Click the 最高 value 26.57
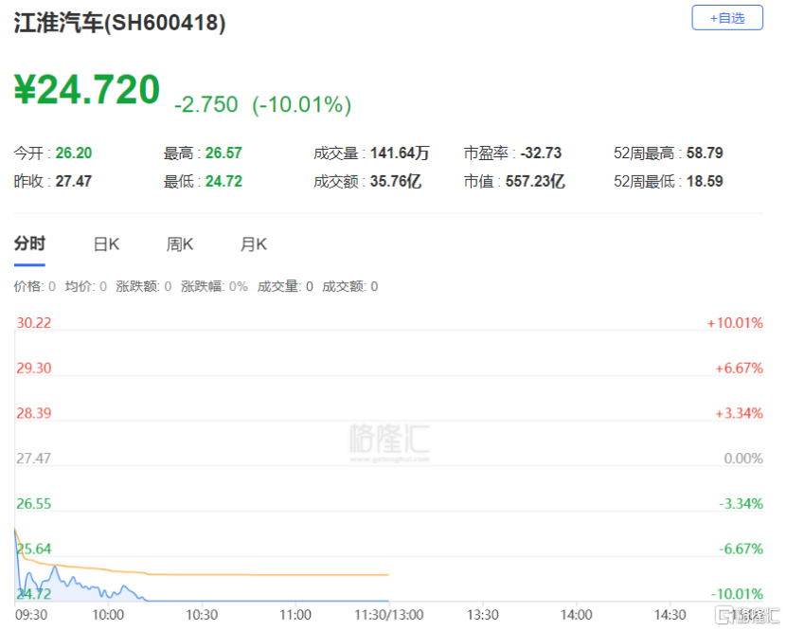The image size is (786, 631). (x=223, y=153)
